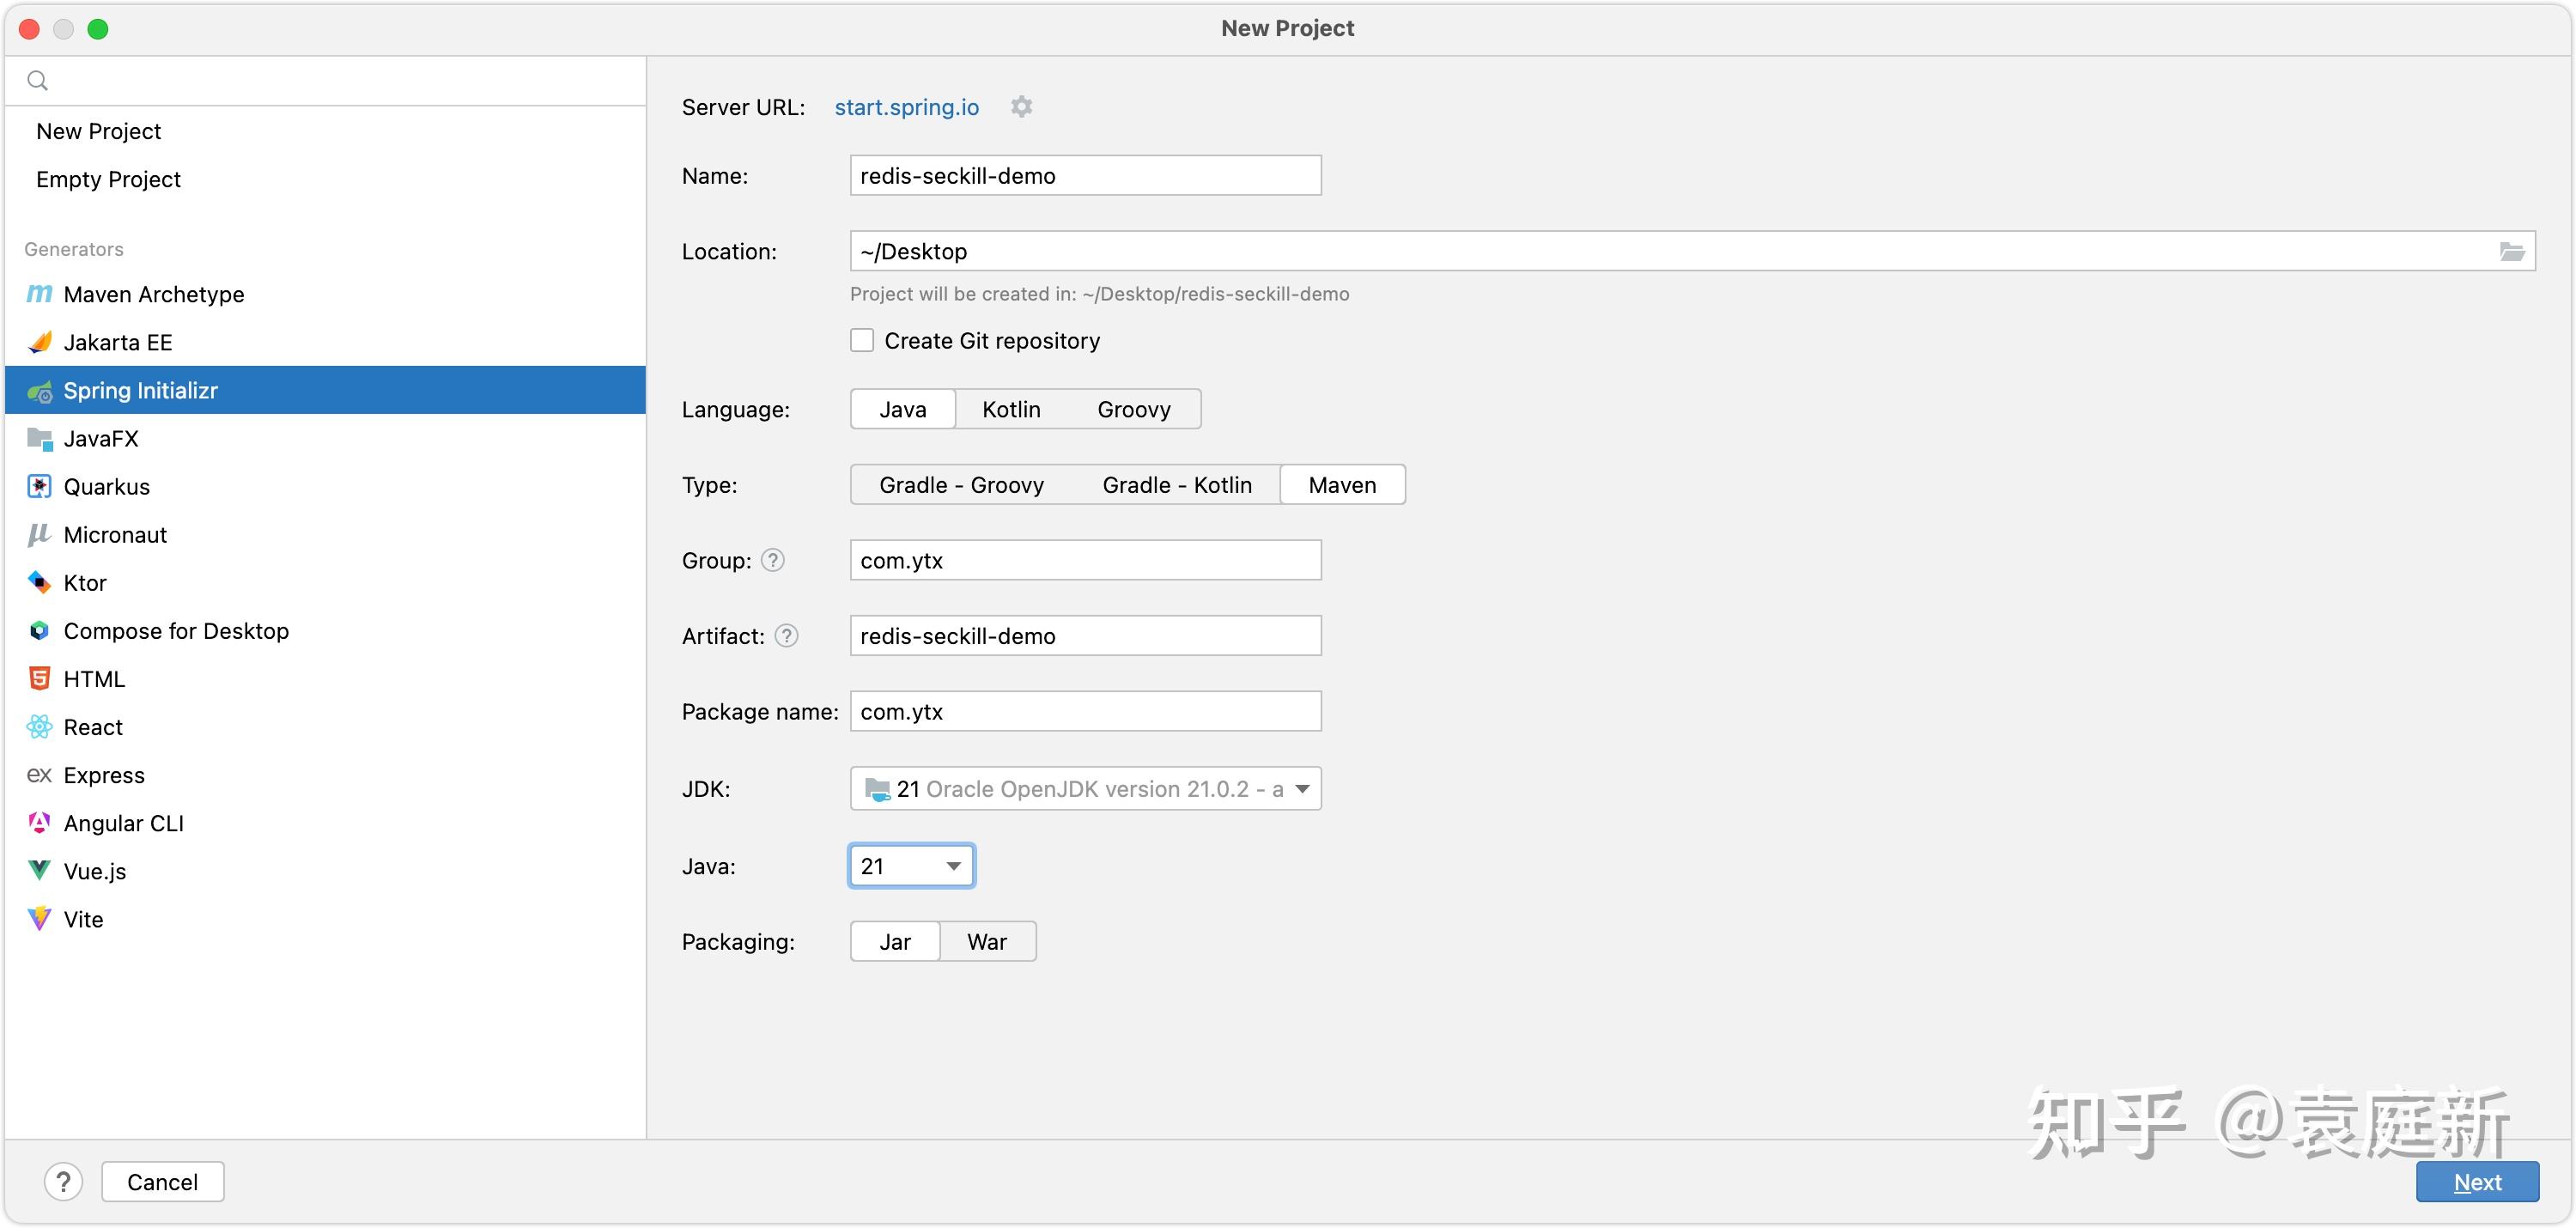Click the Group help question icon
The width and height of the screenshot is (2576, 1228).
tap(772, 560)
